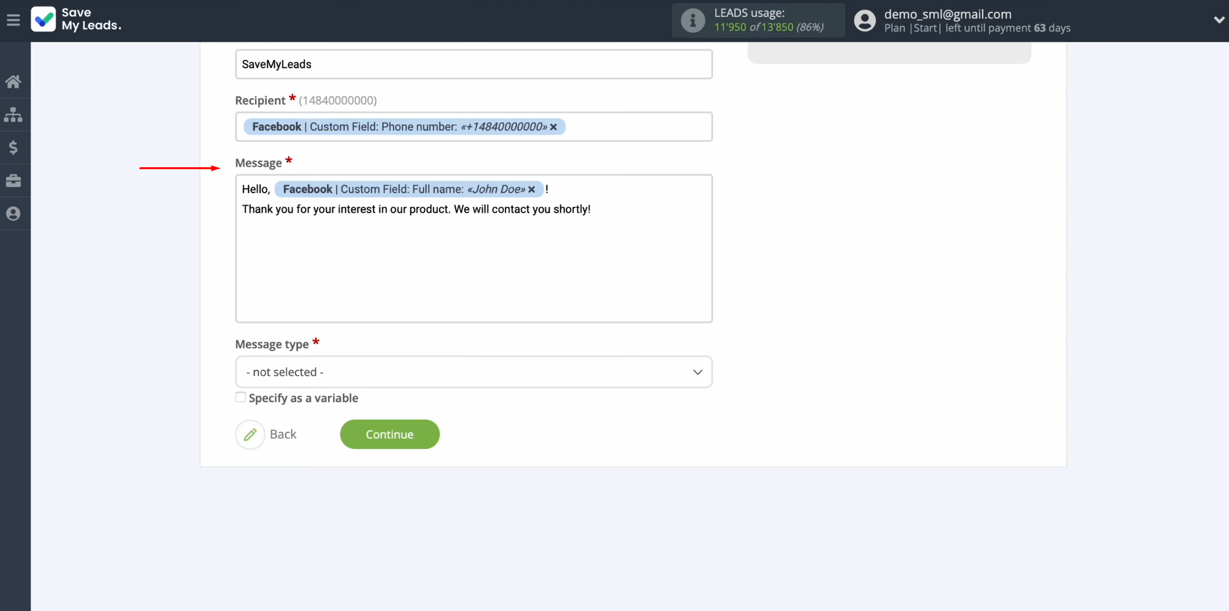Remove the Phone number tag from Recipient
The width and height of the screenshot is (1229, 611).
point(554,127)
